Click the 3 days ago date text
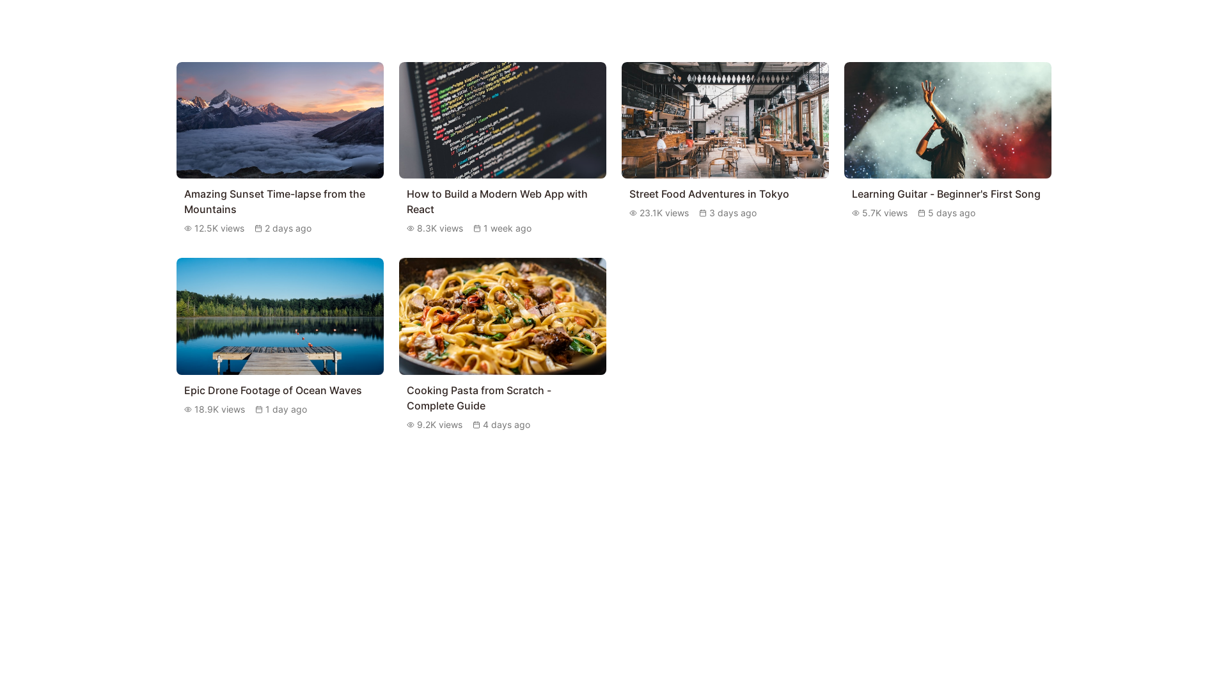 coord(733,213)
